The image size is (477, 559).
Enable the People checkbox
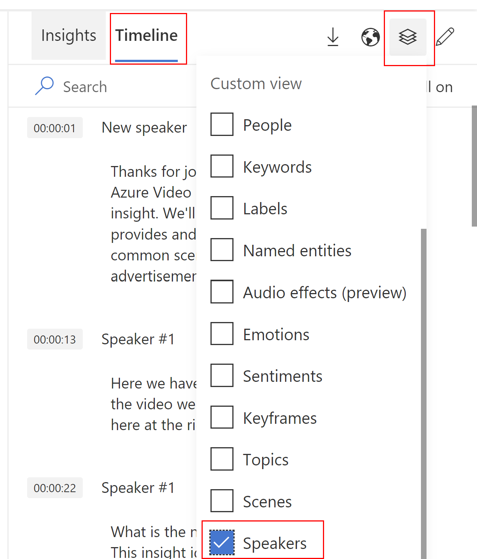222,124
